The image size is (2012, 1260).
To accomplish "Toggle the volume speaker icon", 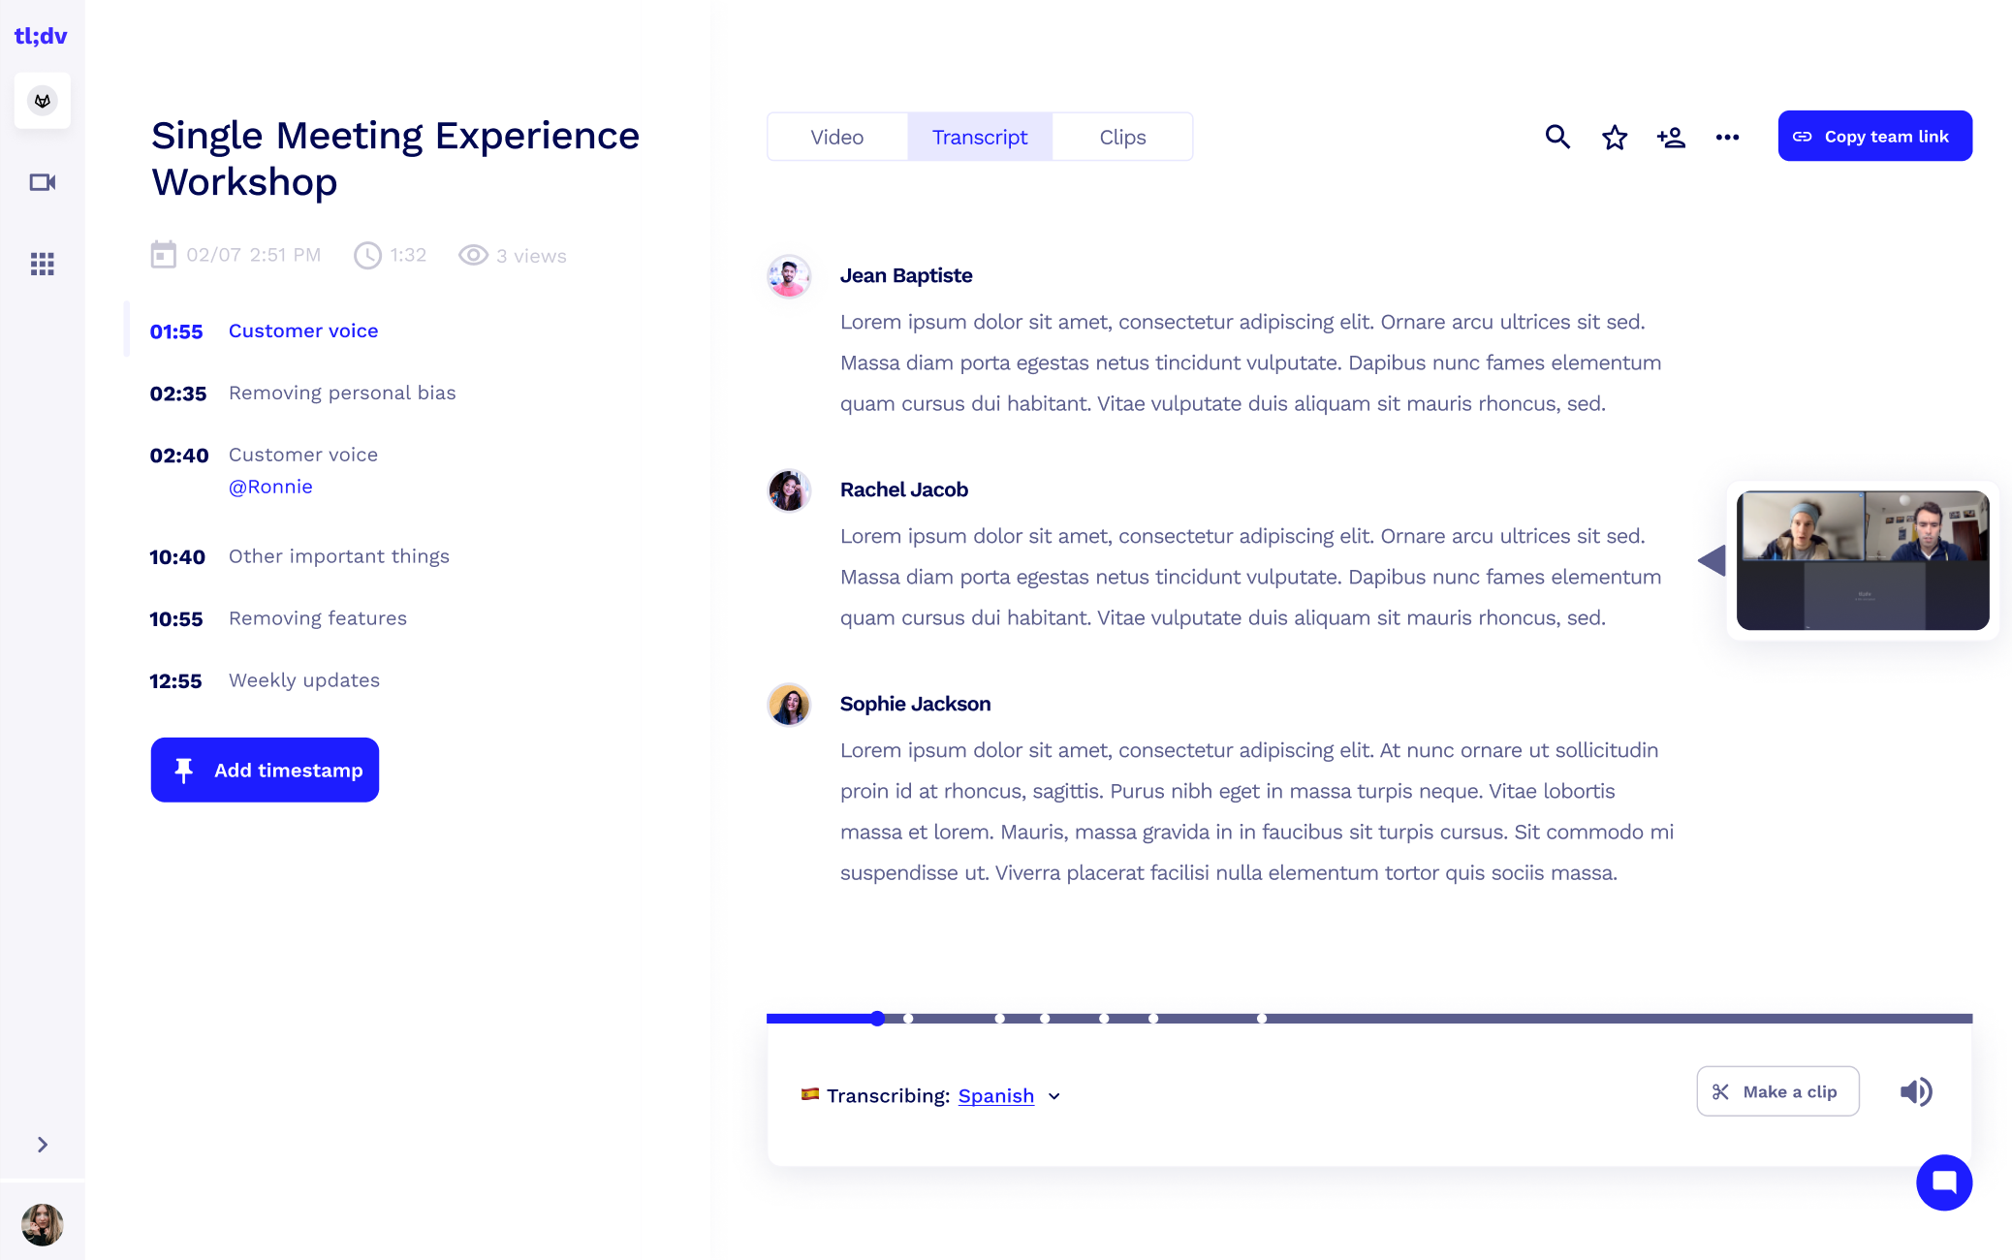I will [1916, 1092].
